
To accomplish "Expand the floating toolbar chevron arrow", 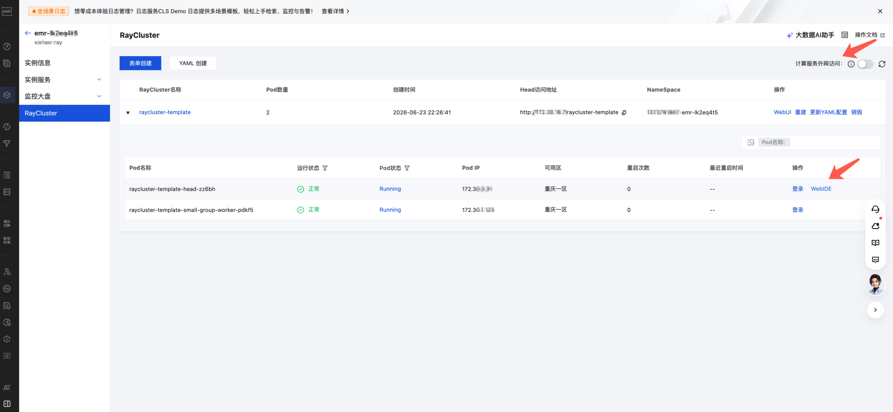I will click(x=875, y=310).
